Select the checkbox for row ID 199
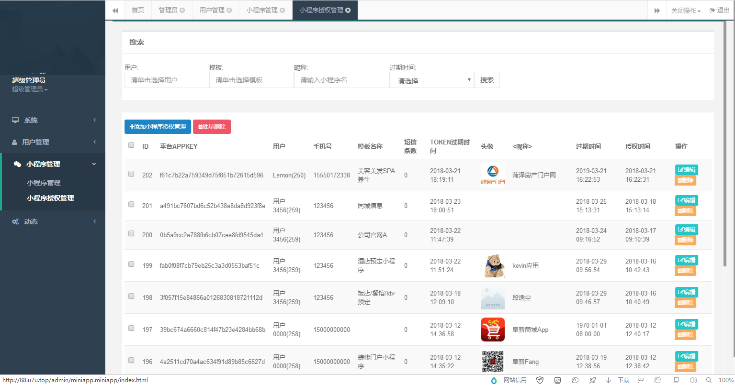Screen dimensions: 735x385 tap(131, 264)
